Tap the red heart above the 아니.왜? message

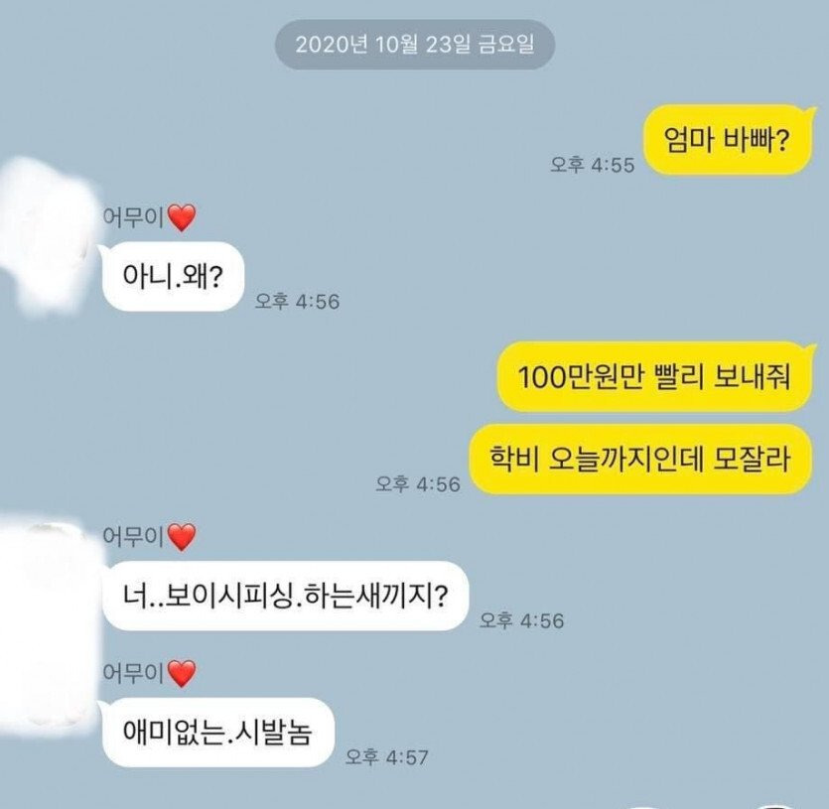tap(182, 217)
